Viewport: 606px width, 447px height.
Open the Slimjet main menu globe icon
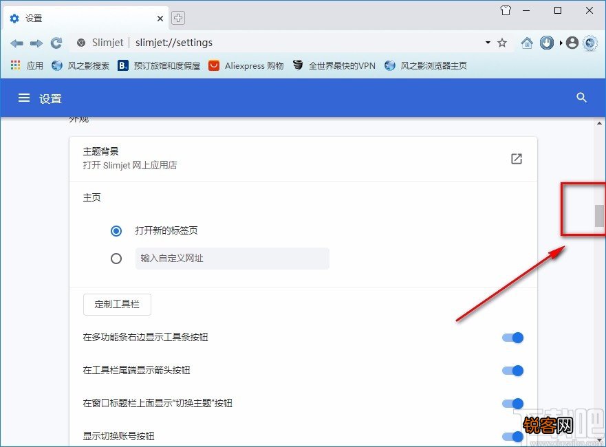click(x=589, y=43)
